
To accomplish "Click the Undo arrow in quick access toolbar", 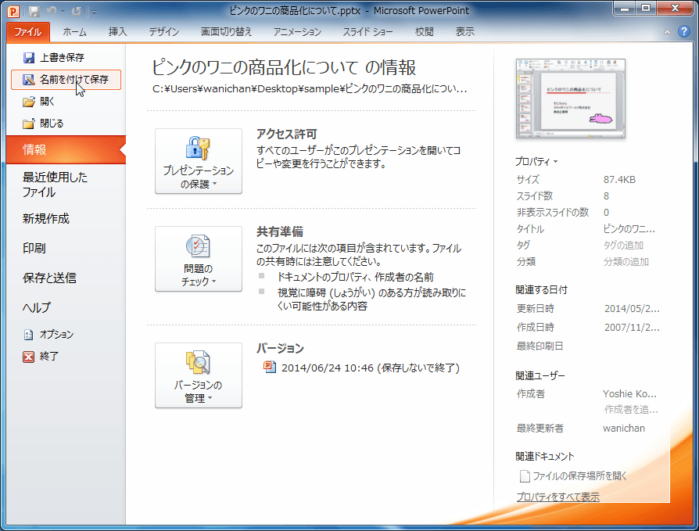I will click(52, 12).
